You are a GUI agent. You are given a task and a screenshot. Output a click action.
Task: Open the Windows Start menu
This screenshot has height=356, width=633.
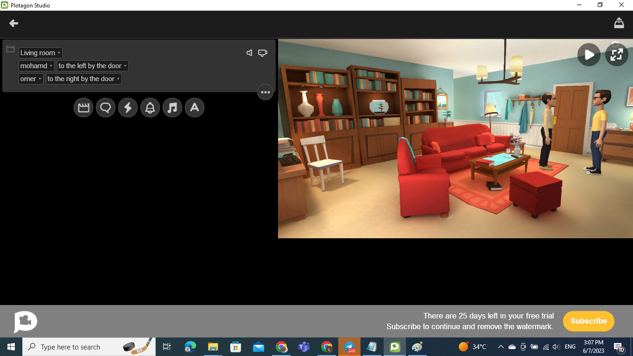click(11, 347)
